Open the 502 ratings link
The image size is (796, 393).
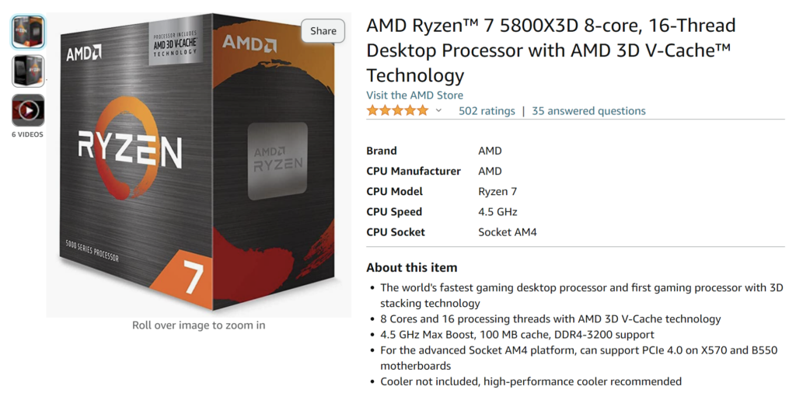pyautogui.click(x=487, y=111)
